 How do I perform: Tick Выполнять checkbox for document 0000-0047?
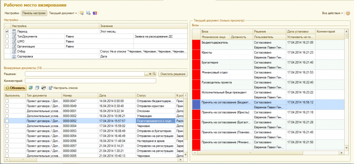point(7,101)
